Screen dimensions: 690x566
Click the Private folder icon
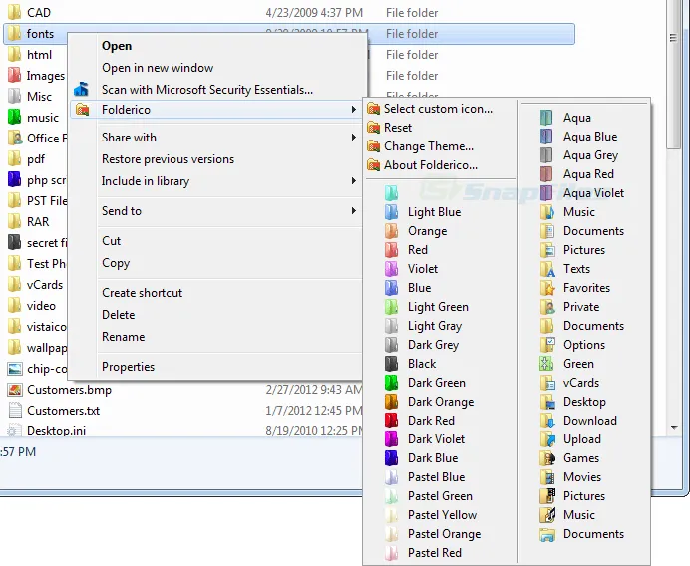tap(547, 307)
